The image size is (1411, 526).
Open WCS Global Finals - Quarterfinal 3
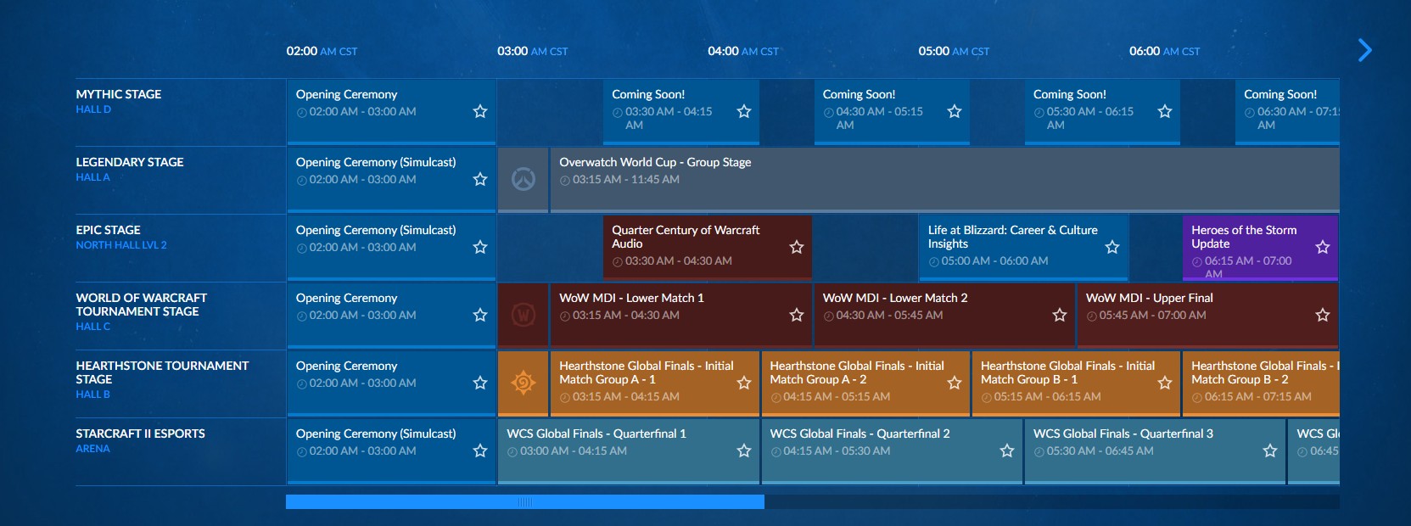1155,450
